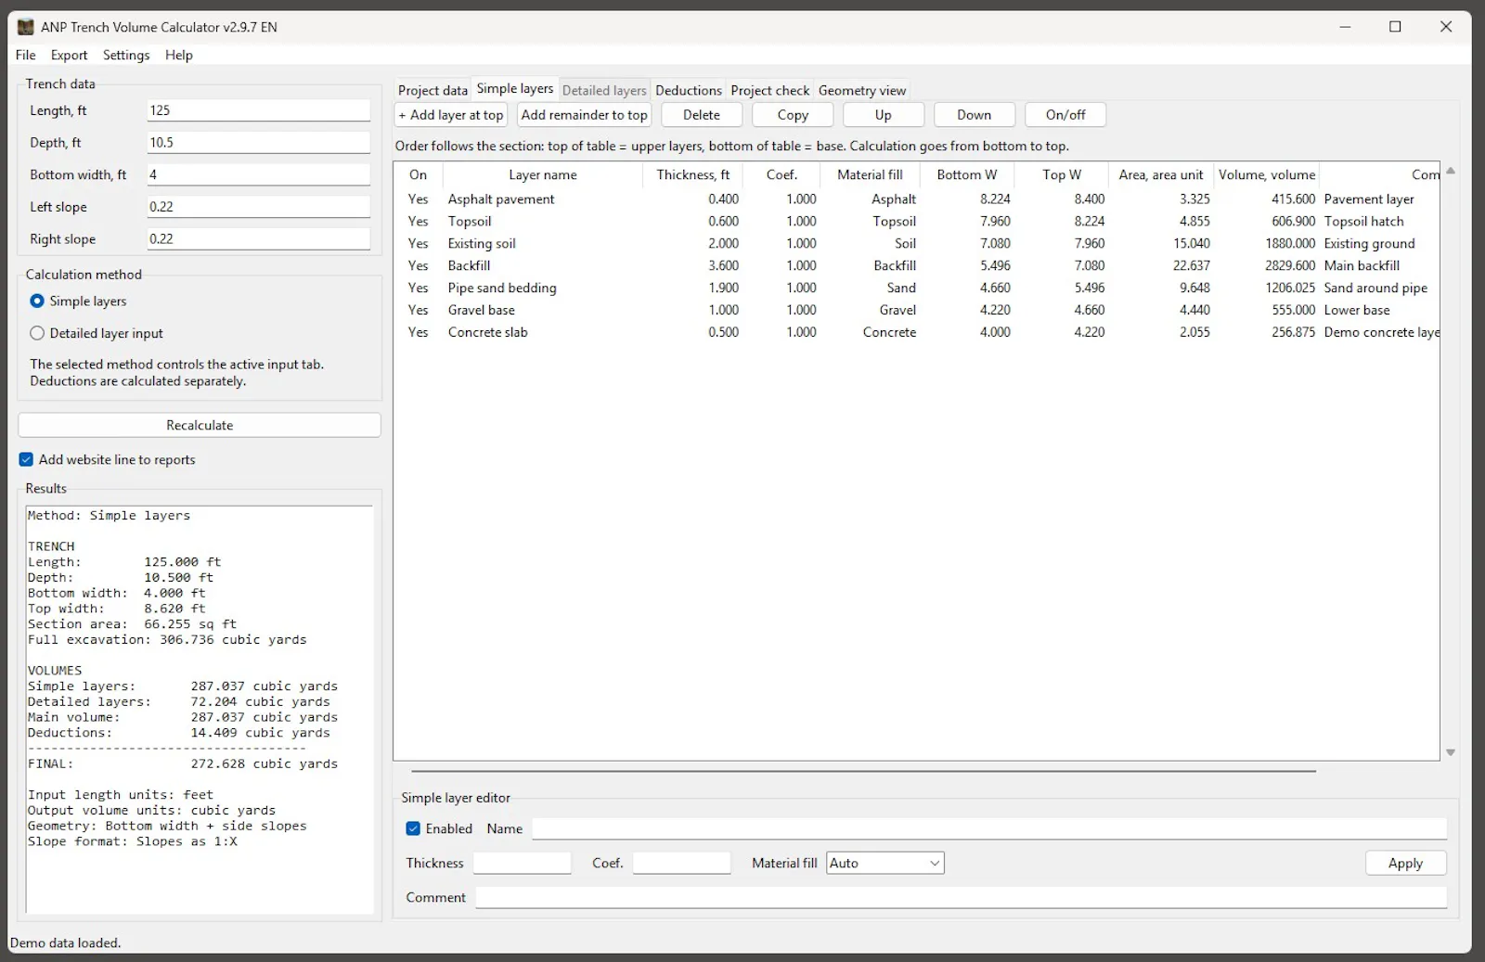Open the Material fill Auto dropdown
1485x962 pixels.
pos(885,864)
